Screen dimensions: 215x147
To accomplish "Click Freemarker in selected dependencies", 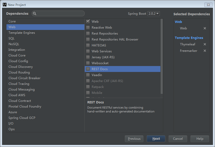I will pyautogui.click(x=188, y=51).
